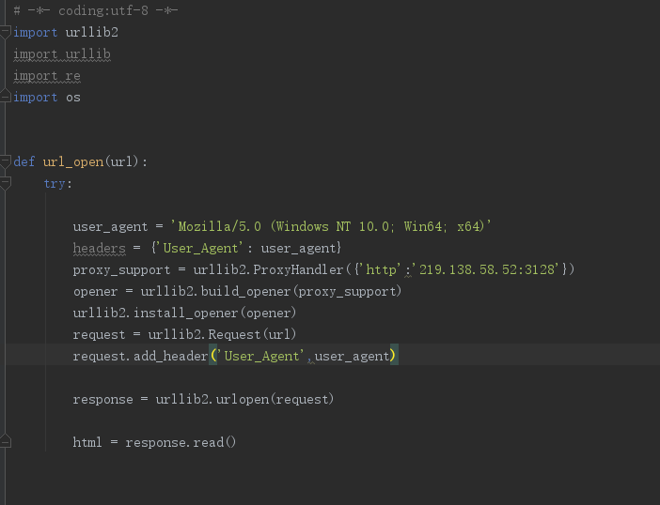Collapse the imports fold marker beside urllib2
Viewport: 660px width, 505px height.
6,32
